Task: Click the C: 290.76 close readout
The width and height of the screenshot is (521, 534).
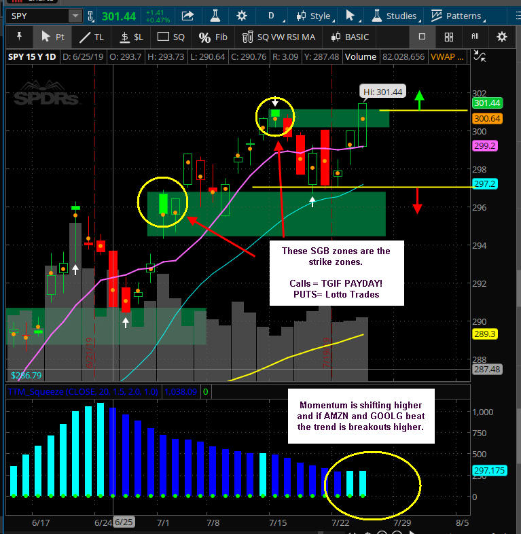Action: (x=249, y=56)
